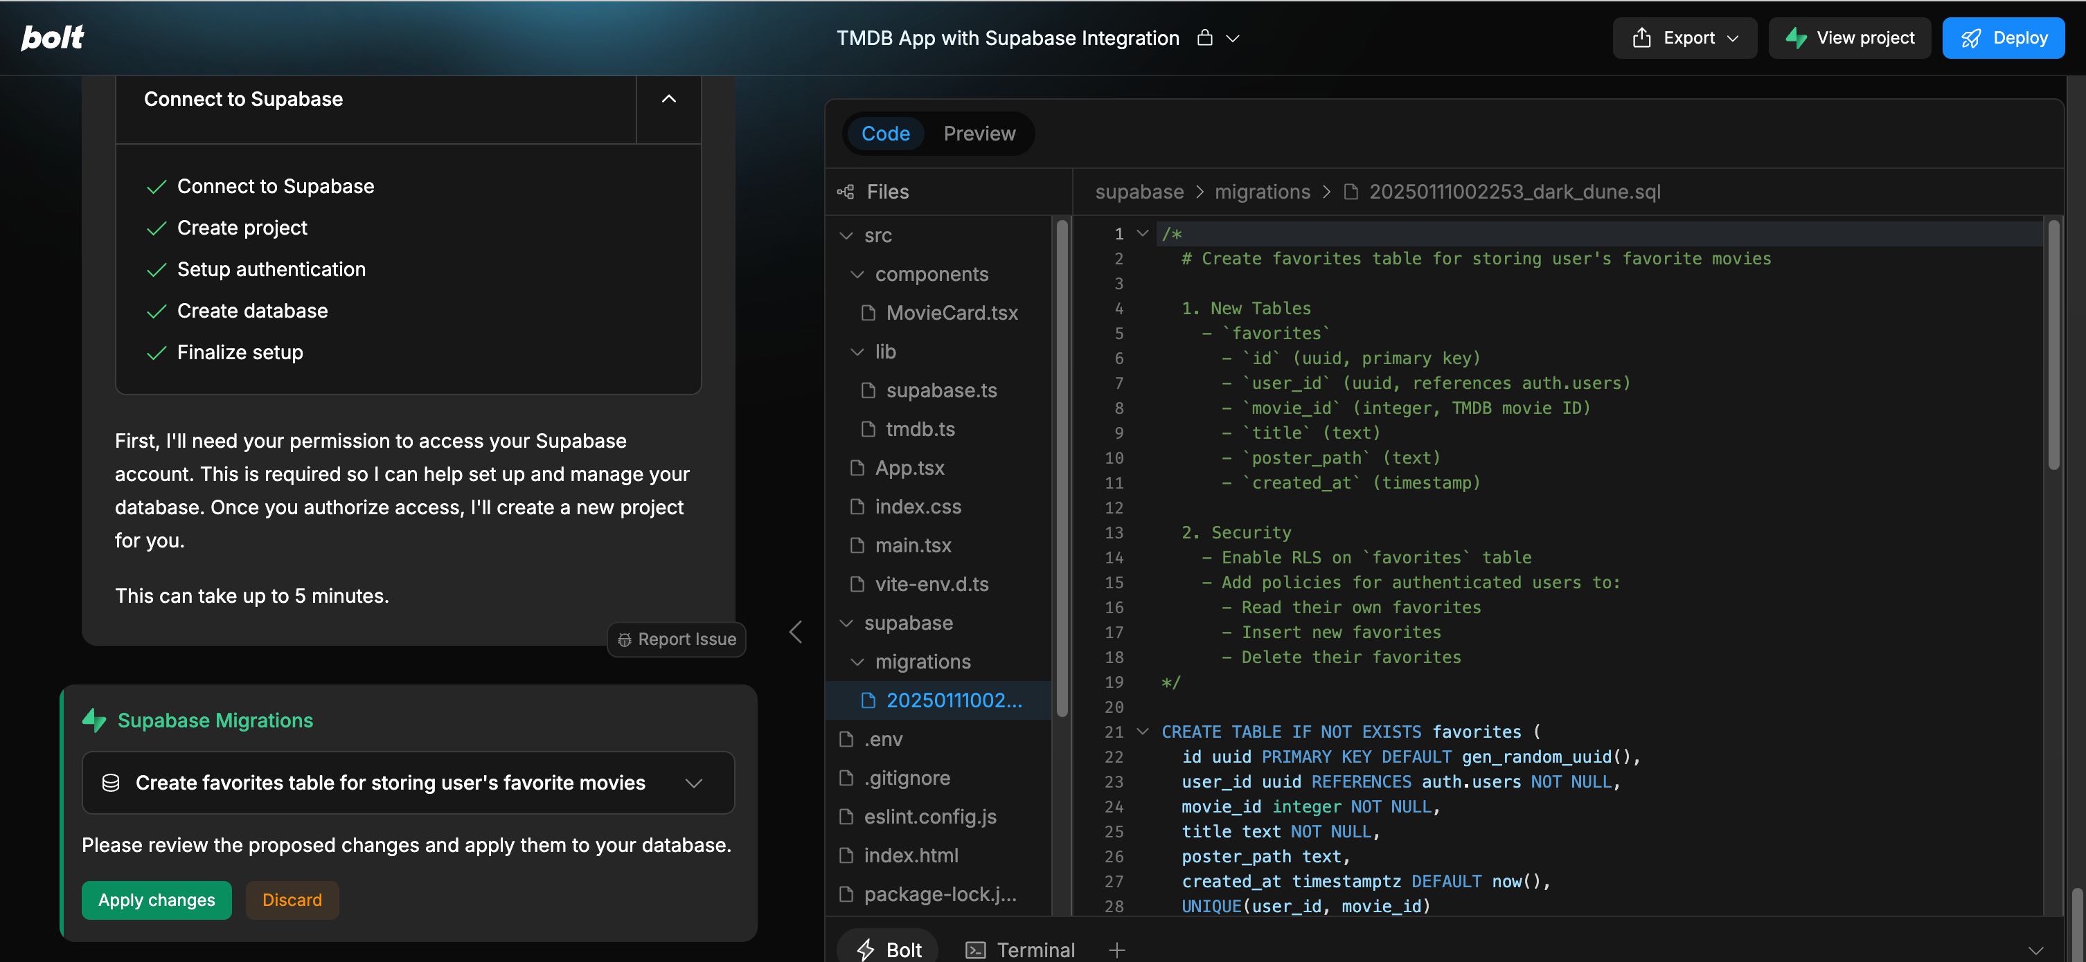Viewport: 2086px width, 962px height.
Task: Click the rocket icon on the Deploy button
Action: 1971,37
